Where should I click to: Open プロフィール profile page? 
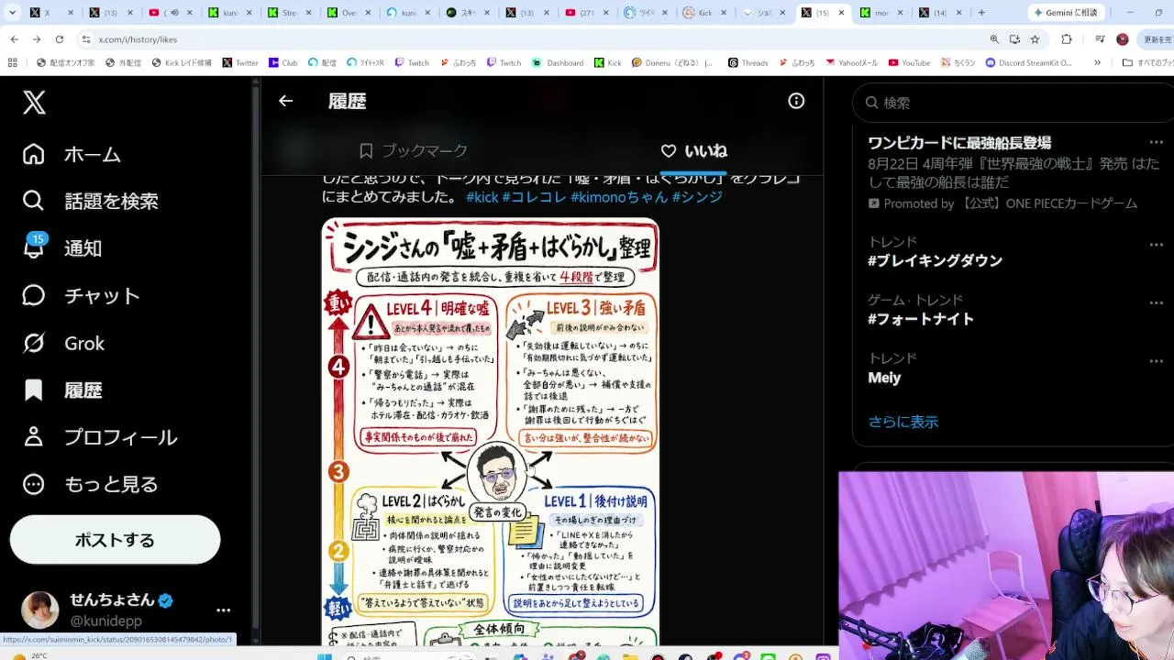click(100, 437)
